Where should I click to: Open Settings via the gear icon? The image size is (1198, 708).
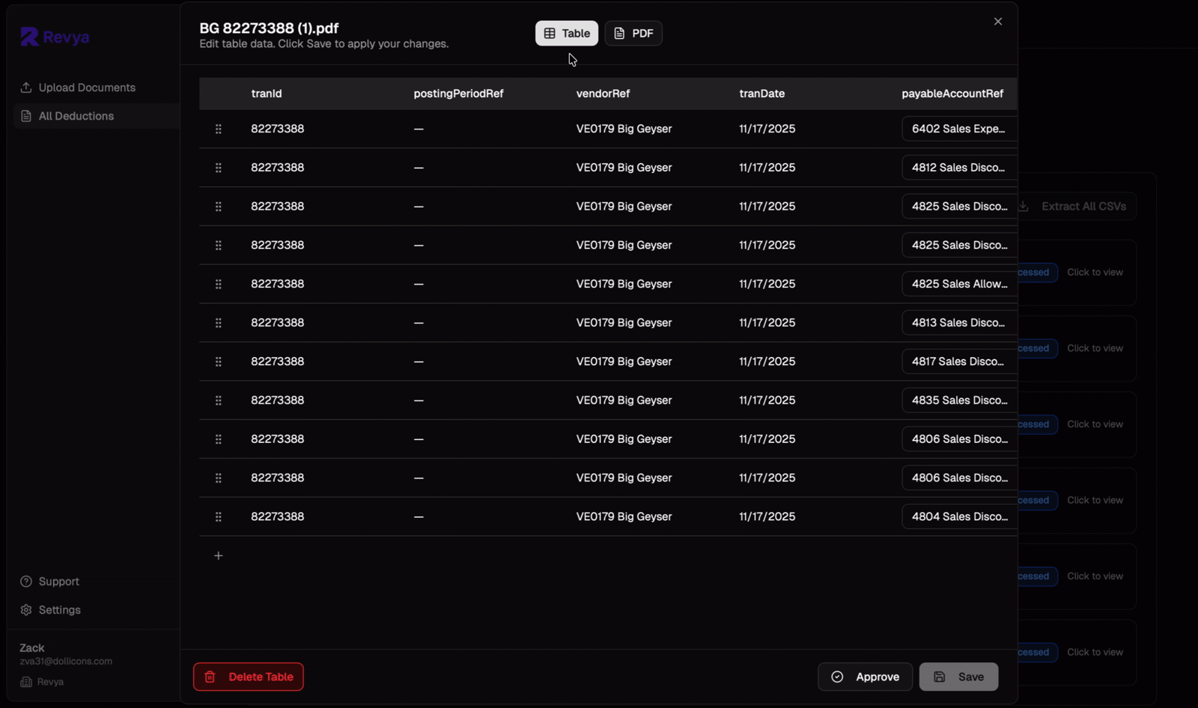pyautogui.click(x=25, y=610)
